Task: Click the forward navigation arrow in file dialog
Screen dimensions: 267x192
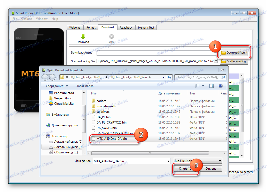Action: pyautogui.click(x=52, y=77)
